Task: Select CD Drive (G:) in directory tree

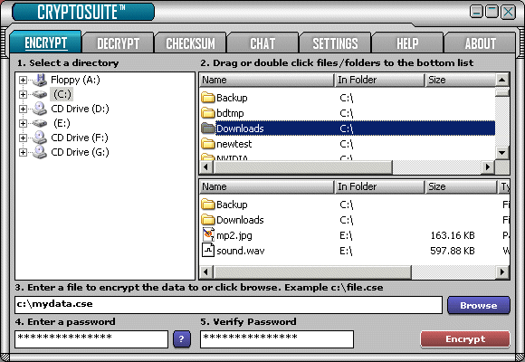Action: click(80, 152)
